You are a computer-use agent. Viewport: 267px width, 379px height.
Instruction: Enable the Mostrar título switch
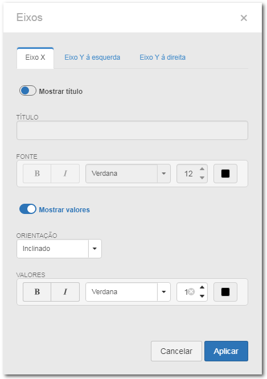point(28,91)
